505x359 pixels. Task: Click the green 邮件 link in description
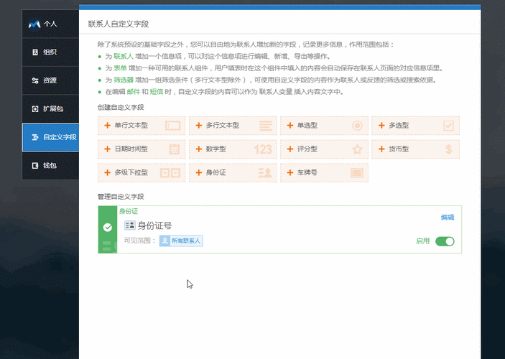click(134, 92)
